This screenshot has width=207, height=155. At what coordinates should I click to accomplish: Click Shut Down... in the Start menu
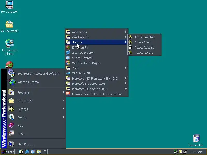pyautogui.click(x=36, y=144)
